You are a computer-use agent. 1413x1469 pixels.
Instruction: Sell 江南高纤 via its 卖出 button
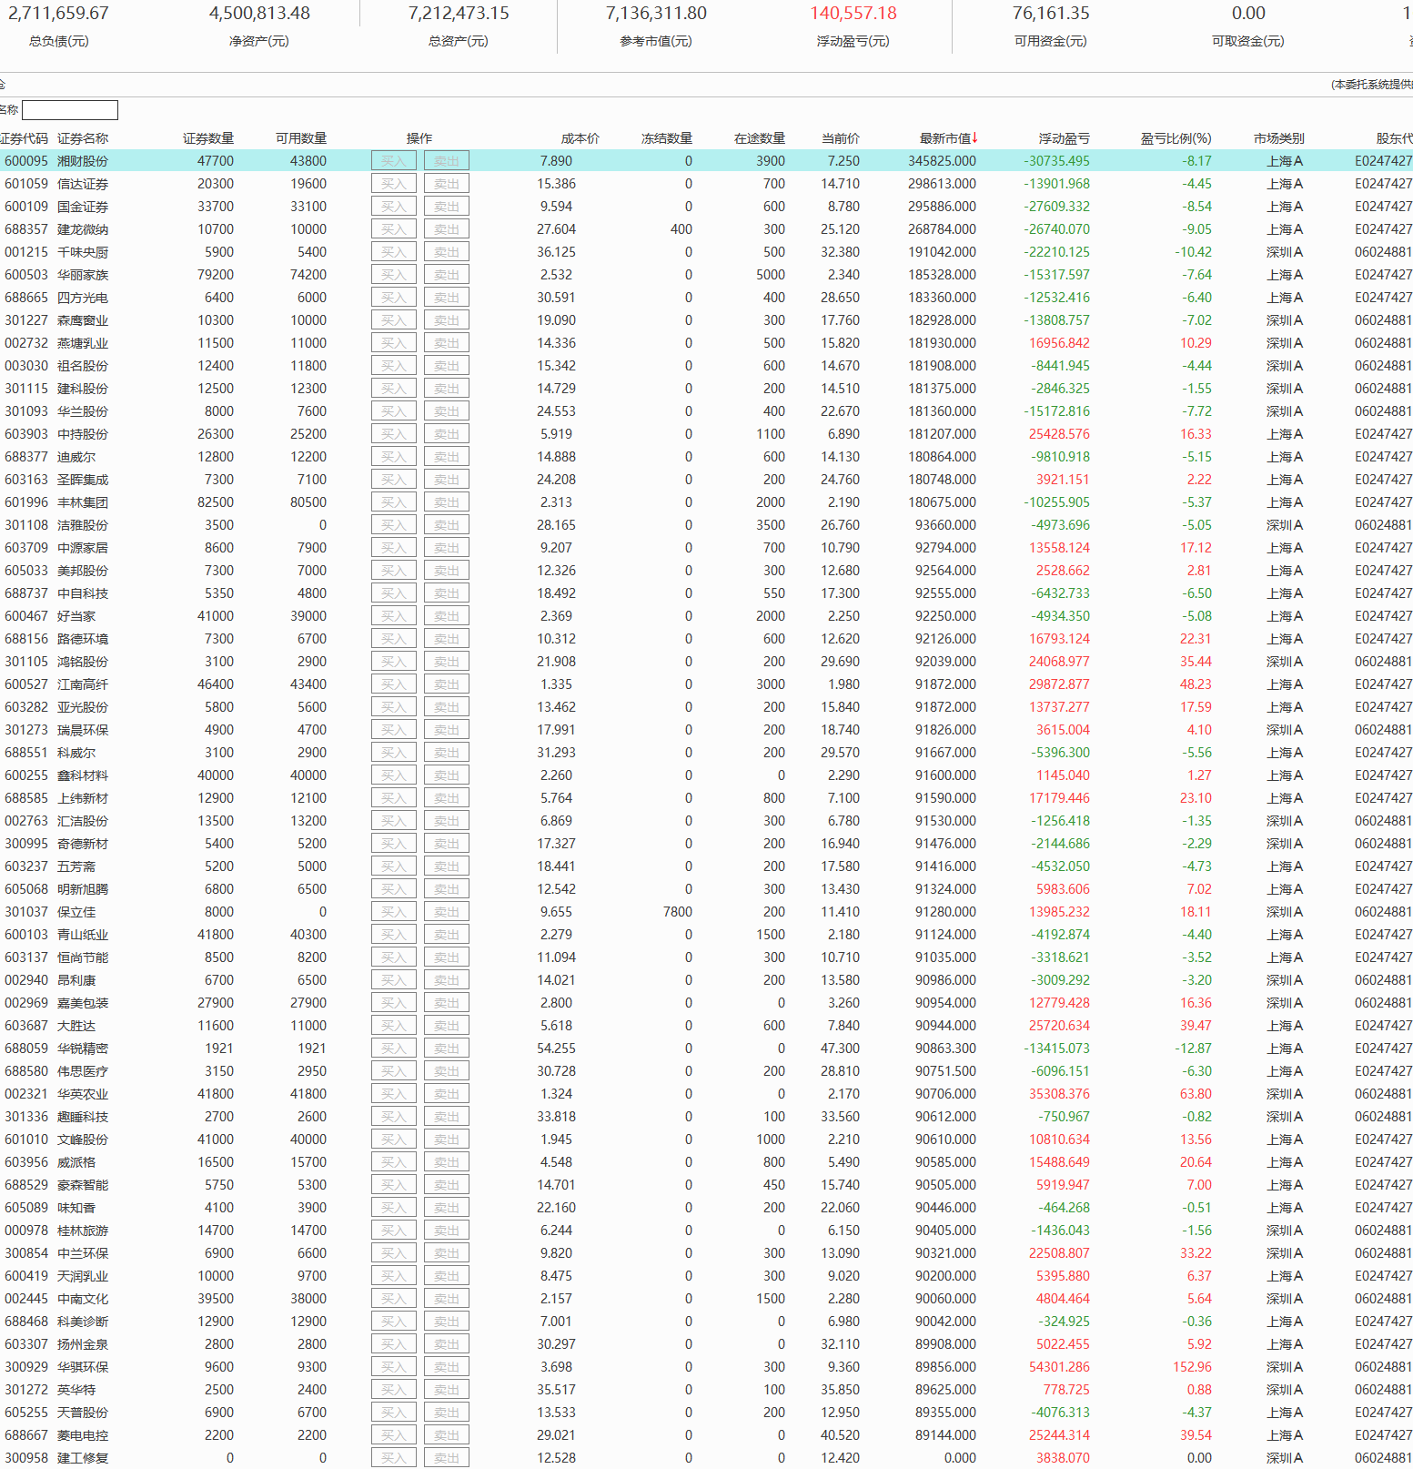pos(447,684)
